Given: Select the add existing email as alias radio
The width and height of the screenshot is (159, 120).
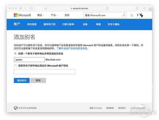Looking at the screenshot, I should (x=15, y=66).
